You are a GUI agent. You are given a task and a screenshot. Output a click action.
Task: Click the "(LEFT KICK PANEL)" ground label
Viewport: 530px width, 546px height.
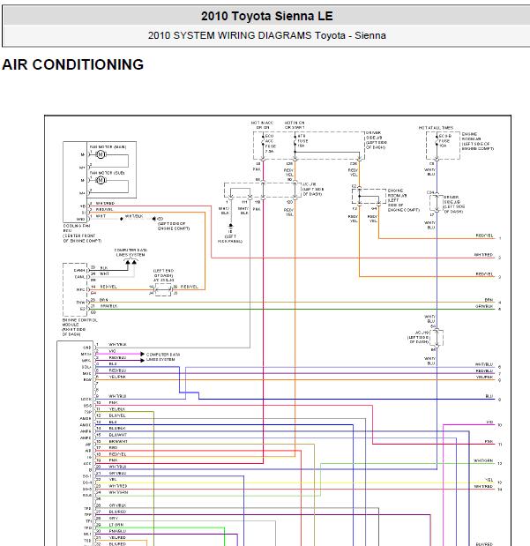pos(230,238)
